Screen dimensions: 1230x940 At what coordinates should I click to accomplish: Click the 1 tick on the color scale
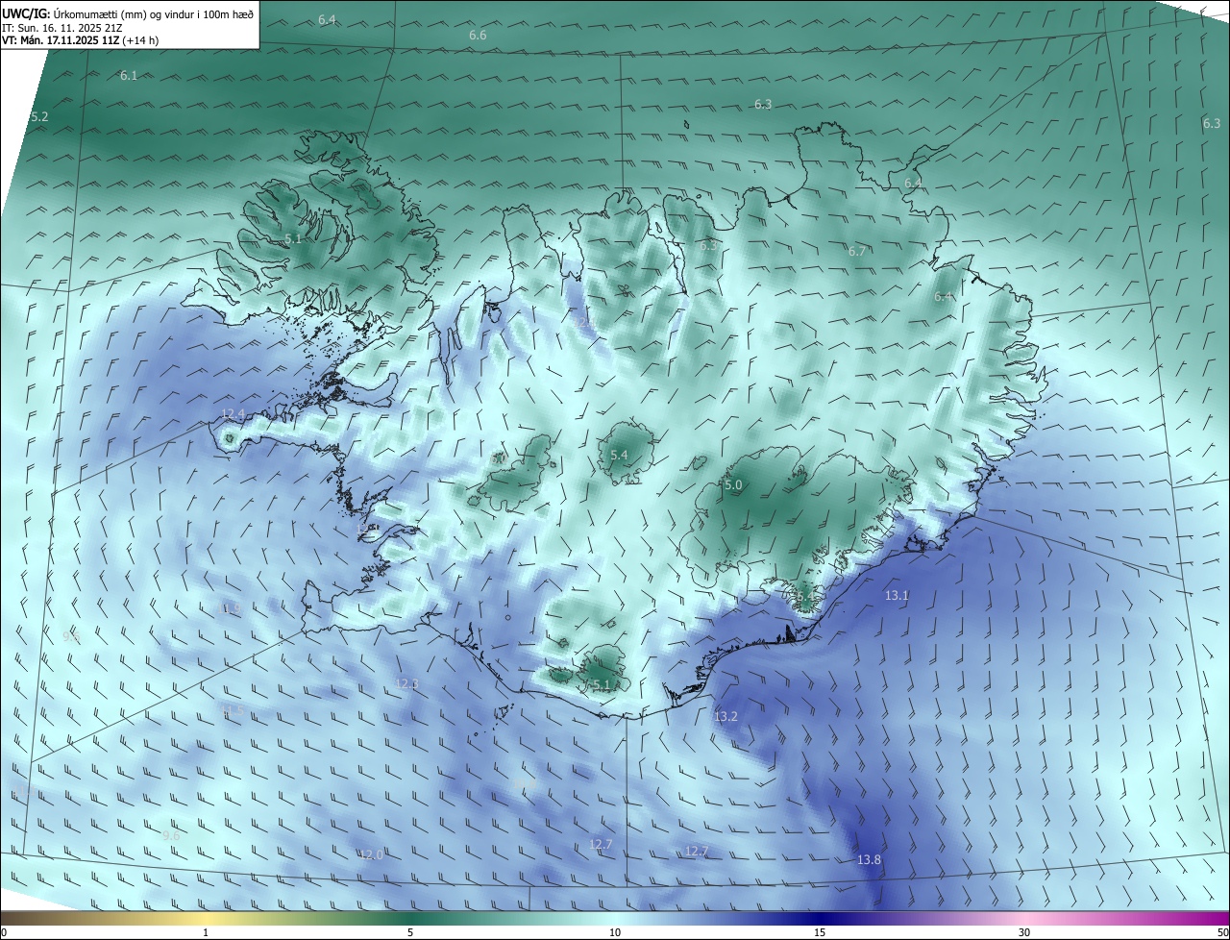[206, 933]
